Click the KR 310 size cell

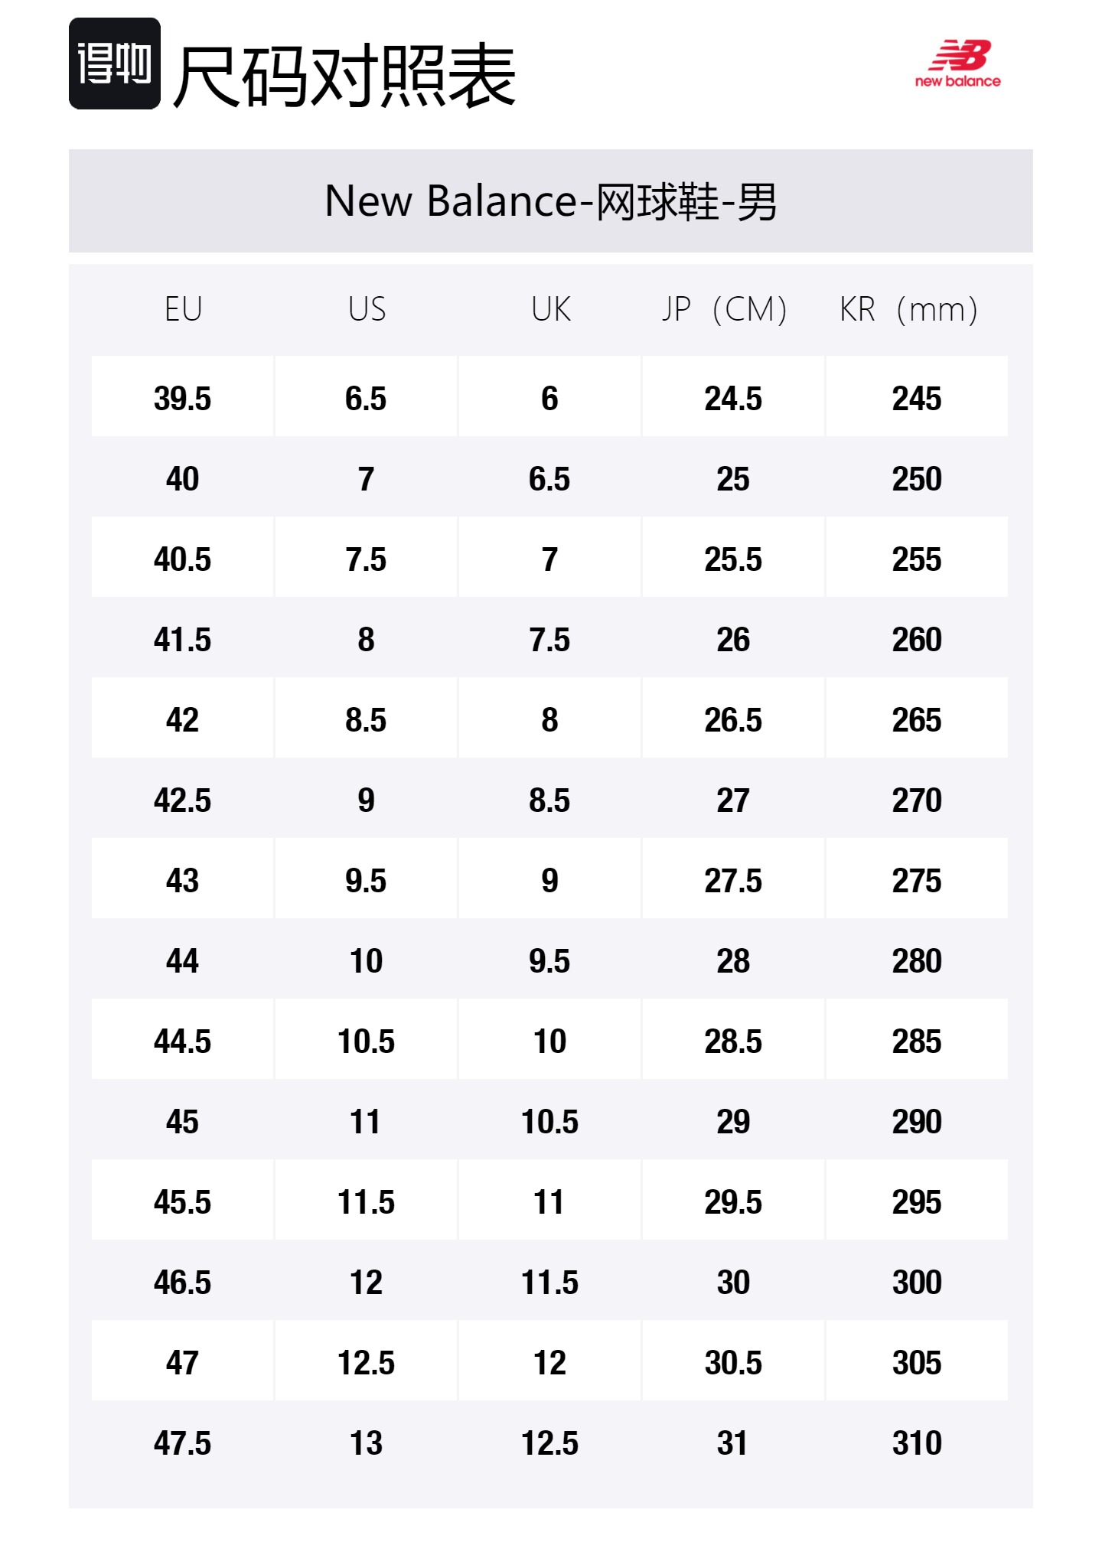(917, 1443)
